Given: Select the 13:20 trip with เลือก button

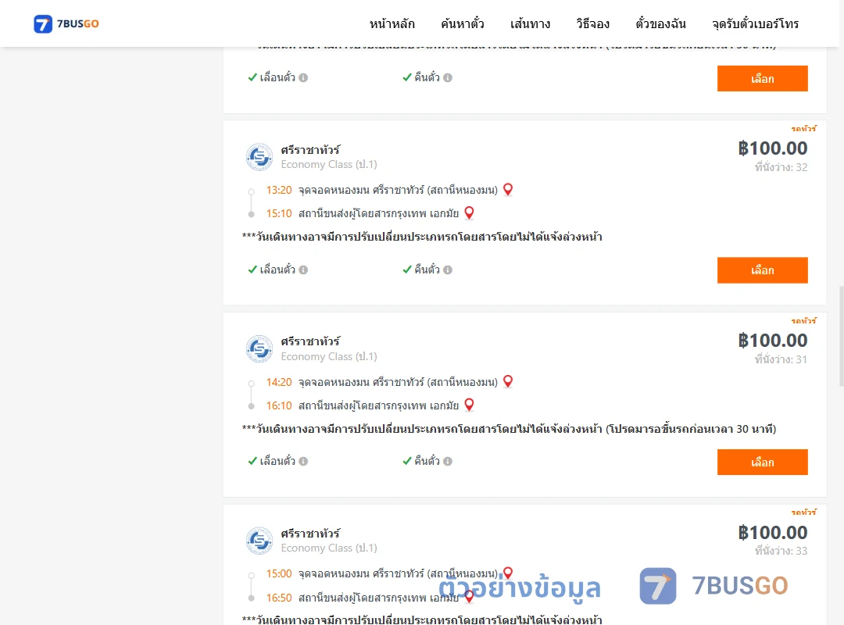Looking at the screenshot, I should pyautogui.click(x=762, y=270).
